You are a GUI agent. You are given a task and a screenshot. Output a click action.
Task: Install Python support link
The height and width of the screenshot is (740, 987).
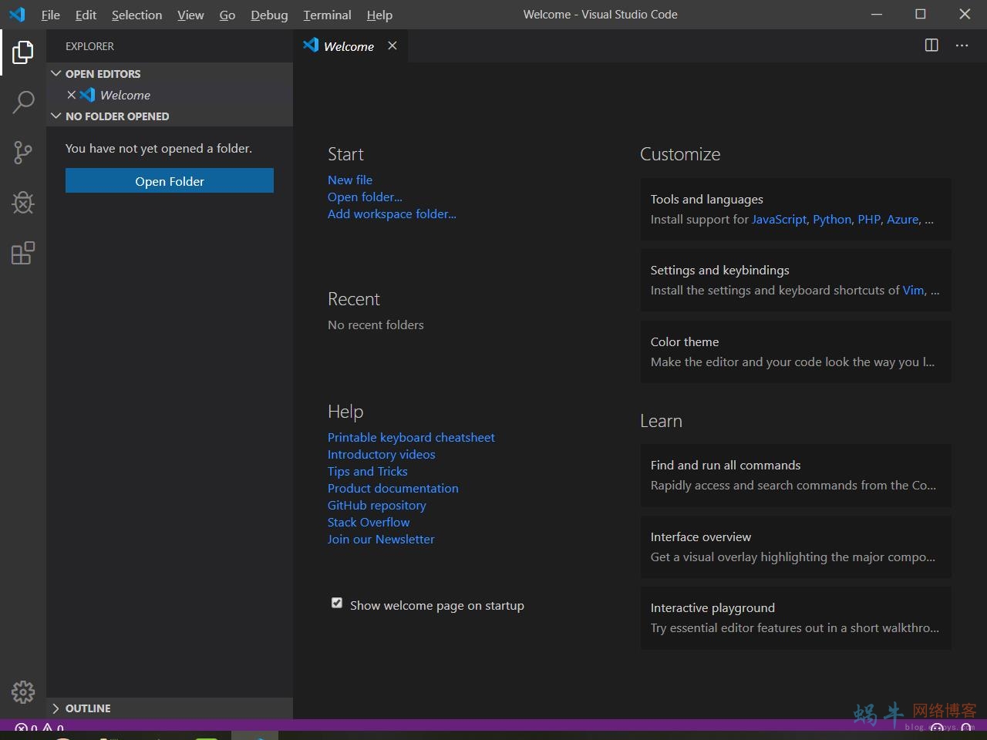point(832,219)
